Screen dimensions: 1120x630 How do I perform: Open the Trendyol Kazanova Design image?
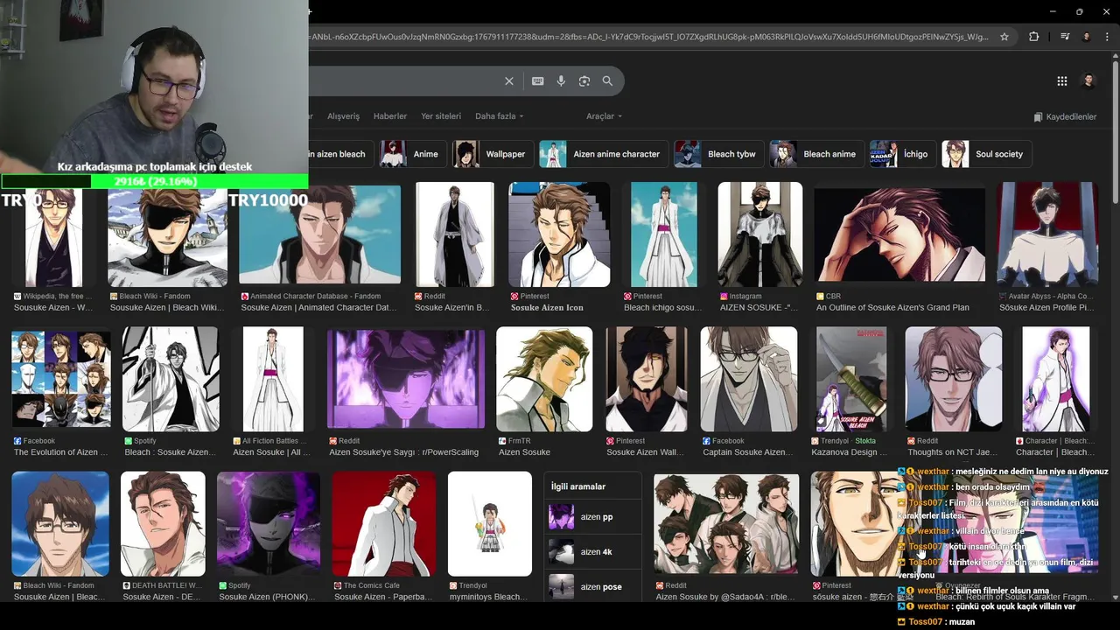(851, 379)
